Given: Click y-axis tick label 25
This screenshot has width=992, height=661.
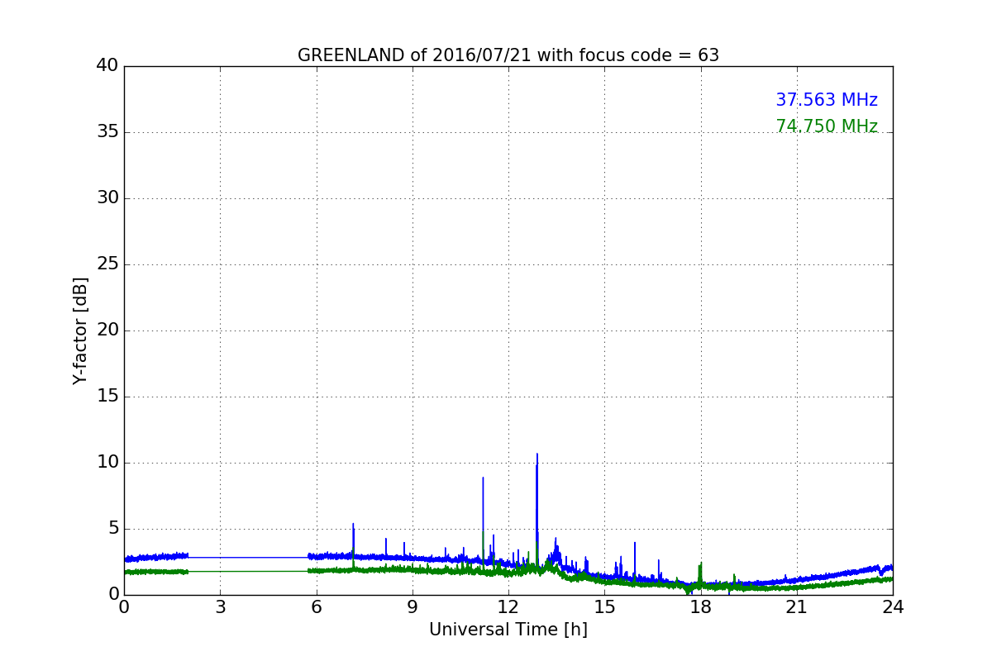Looking at the screenshot, I should click(107, 264).
